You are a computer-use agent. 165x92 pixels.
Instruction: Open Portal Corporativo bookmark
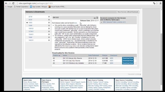coord(21,7)
